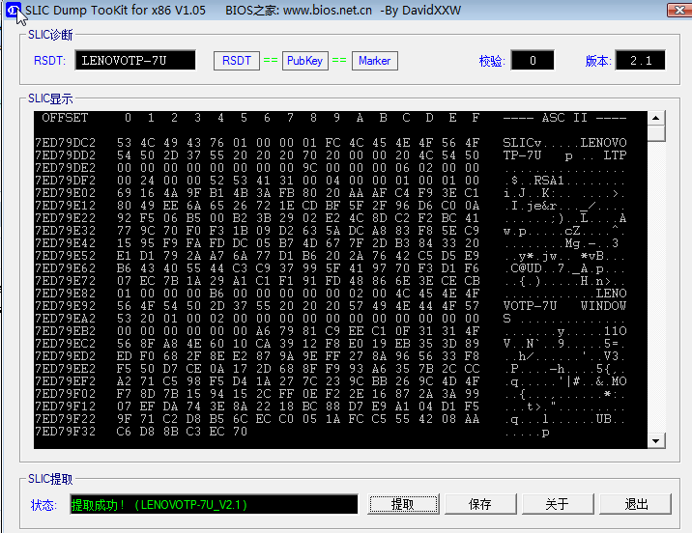
Task: Click the Marker indicator box
Action: click(x=375, y=61)
